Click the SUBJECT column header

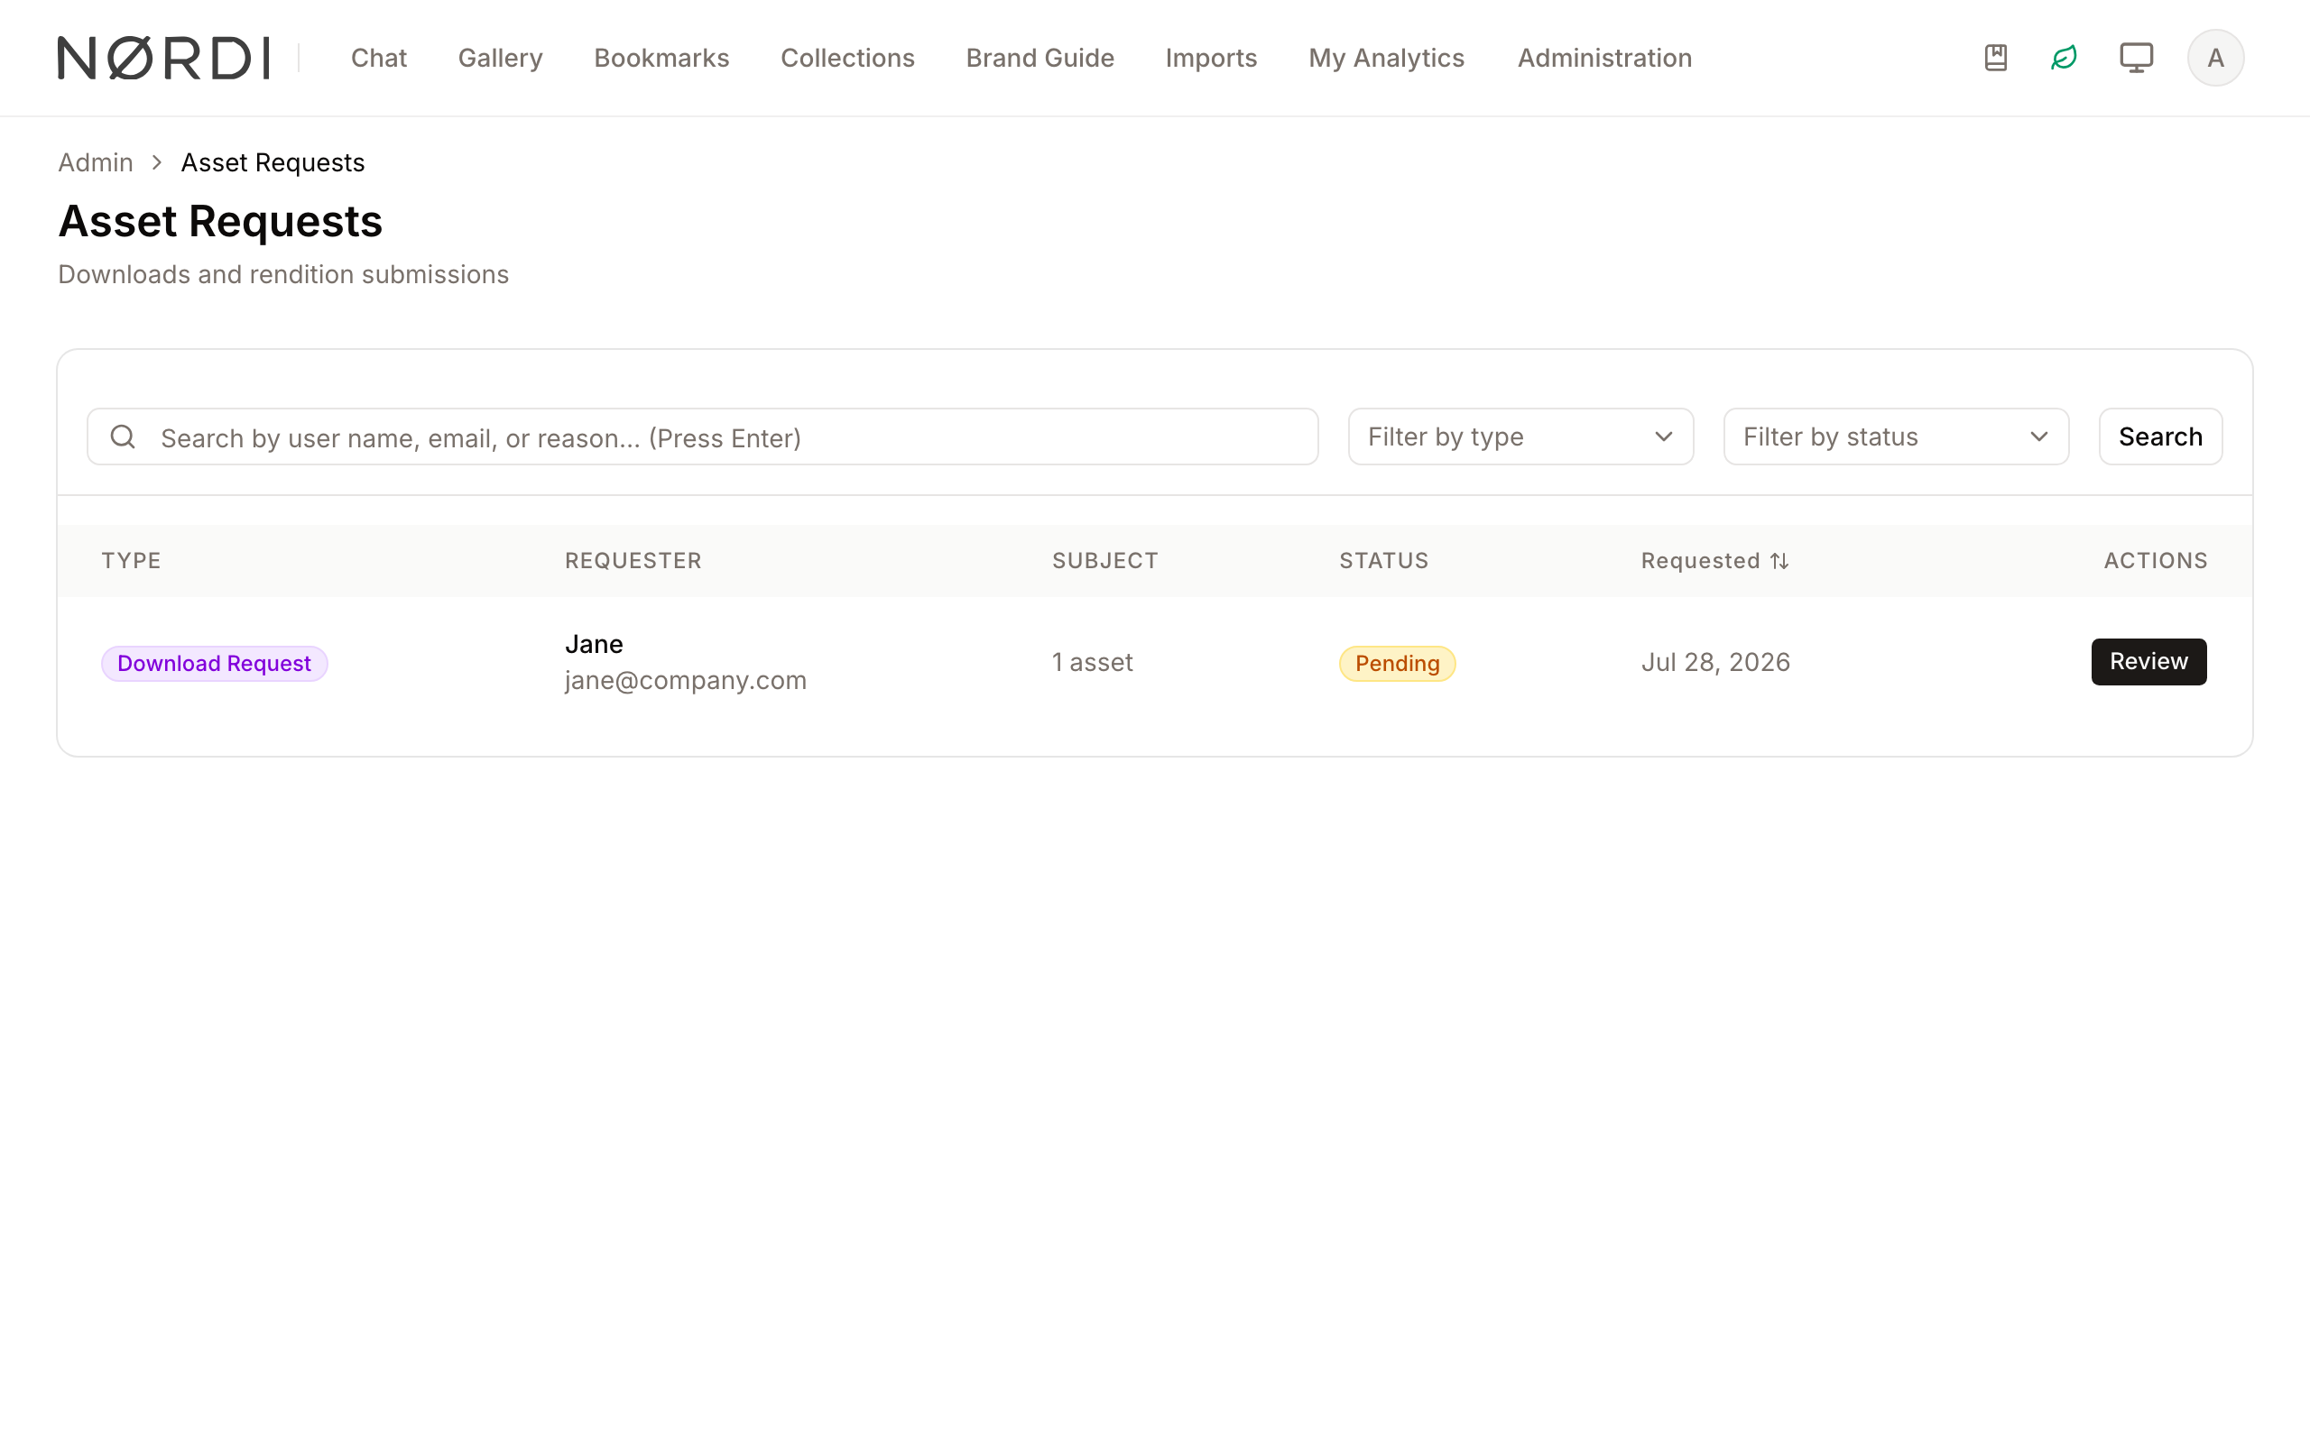[1105, 561]
